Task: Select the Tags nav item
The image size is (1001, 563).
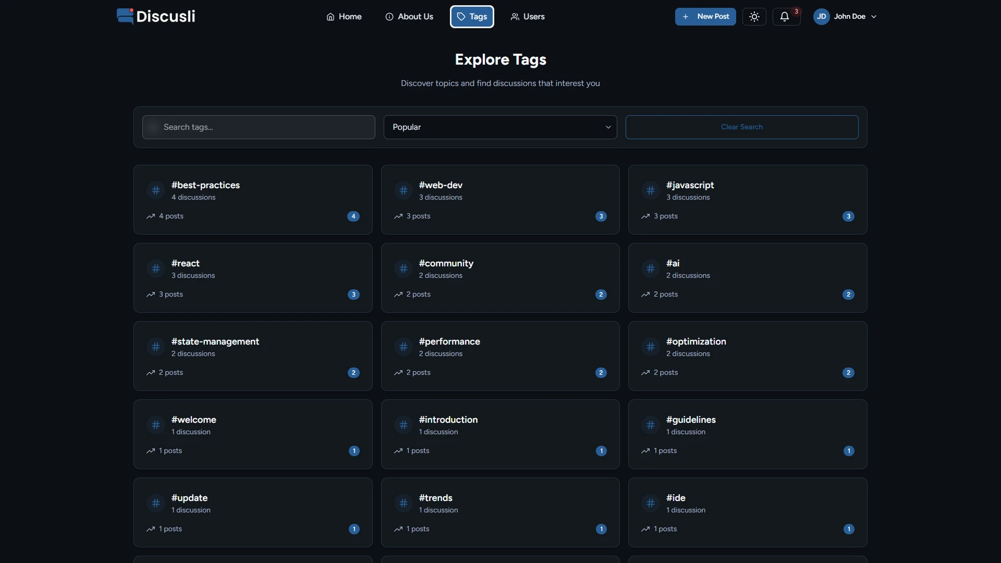Action: [472, 17]
